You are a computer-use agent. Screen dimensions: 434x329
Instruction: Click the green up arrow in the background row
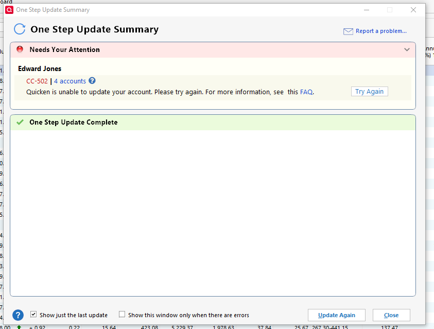coord(19,327)
